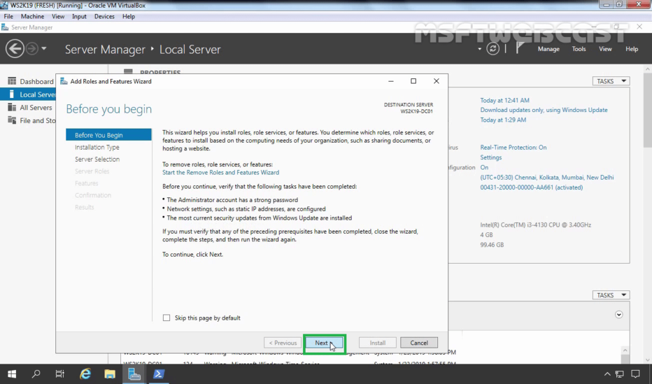Expand the Events filter chevron
The image size is (652, 384).
(619, 315)
